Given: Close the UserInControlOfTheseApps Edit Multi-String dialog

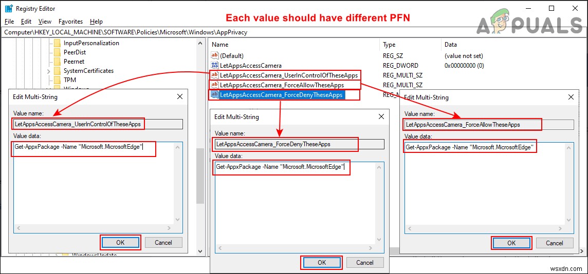Looking at the screenshot, I should (x=179, y=97).
